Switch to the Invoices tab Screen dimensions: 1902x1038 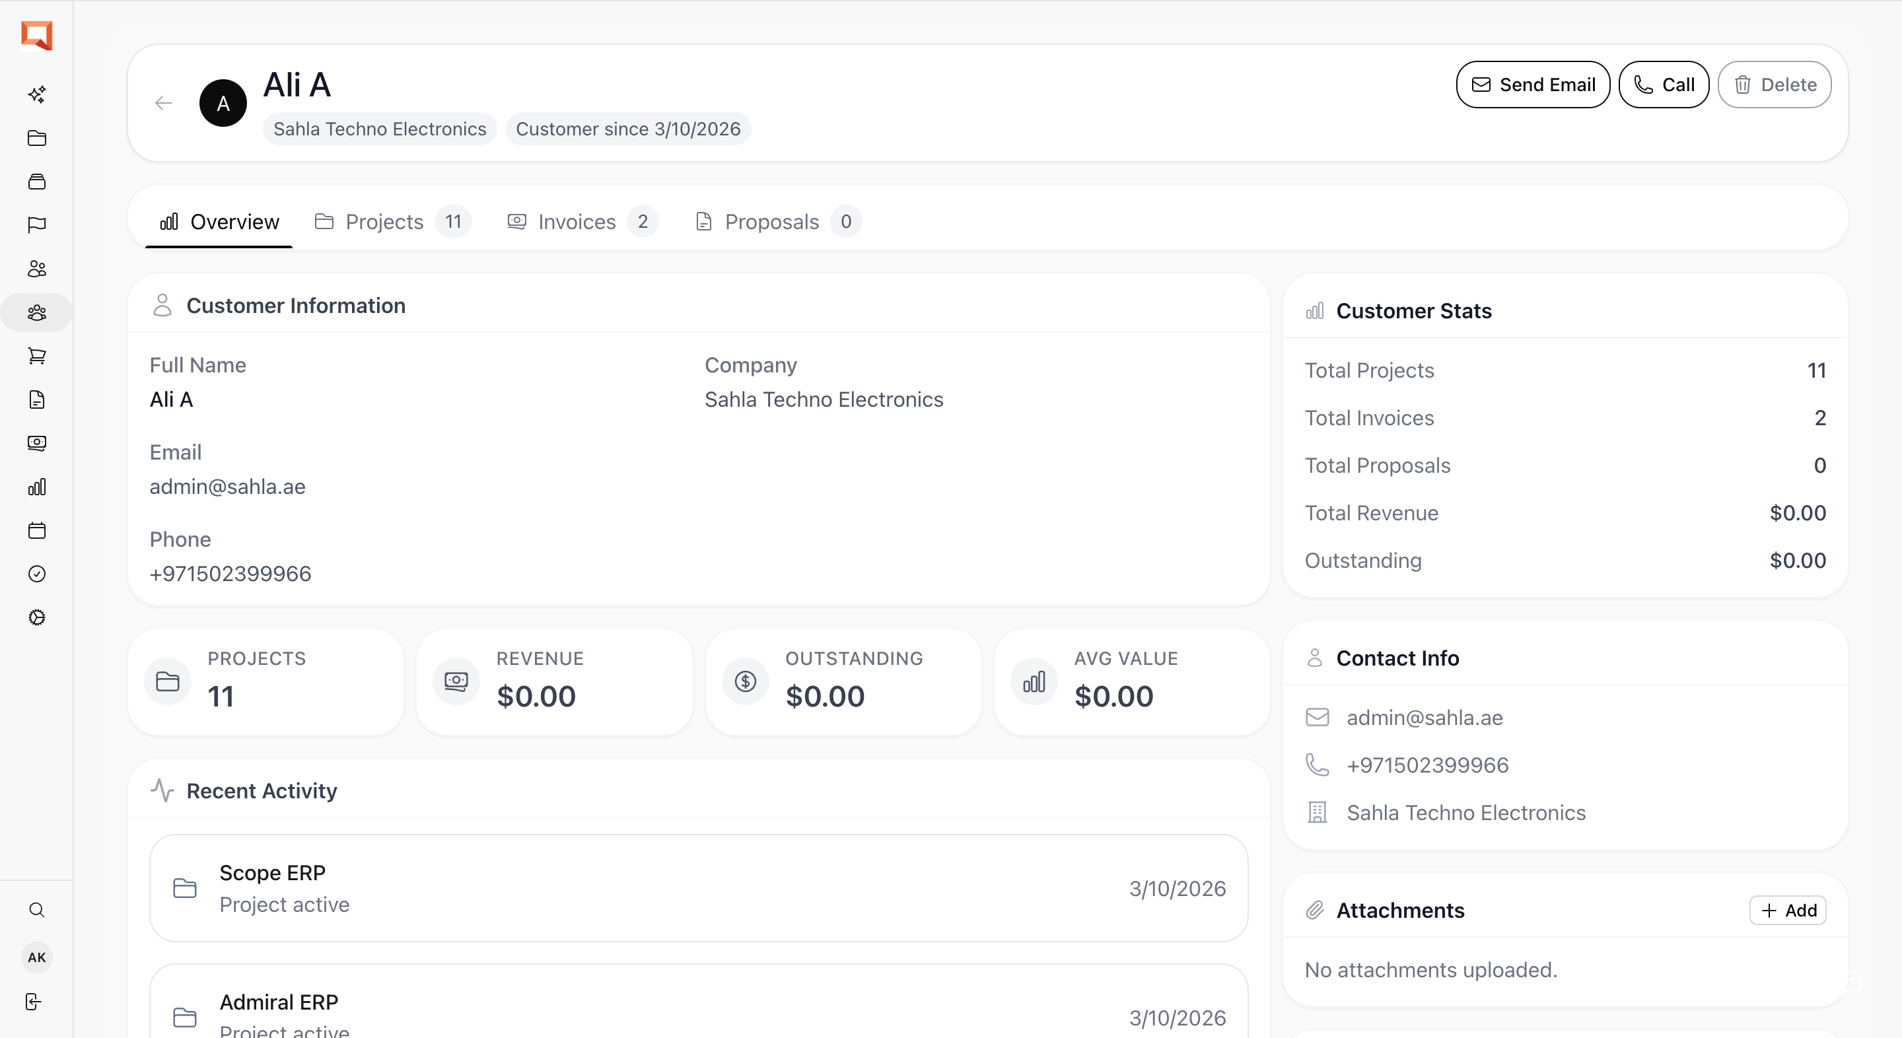[577, 223]
